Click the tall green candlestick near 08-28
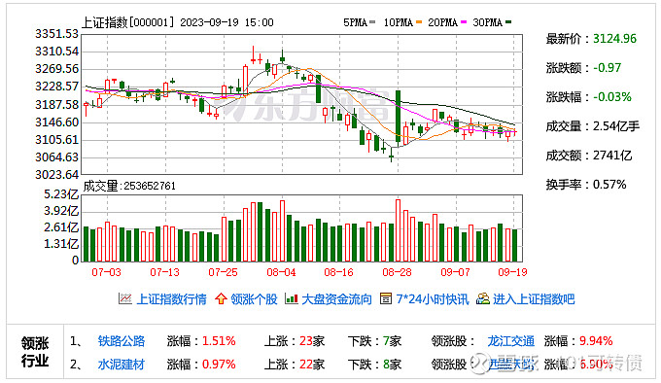The height and width of the screenshot is (383, 661). click(398, 117)
